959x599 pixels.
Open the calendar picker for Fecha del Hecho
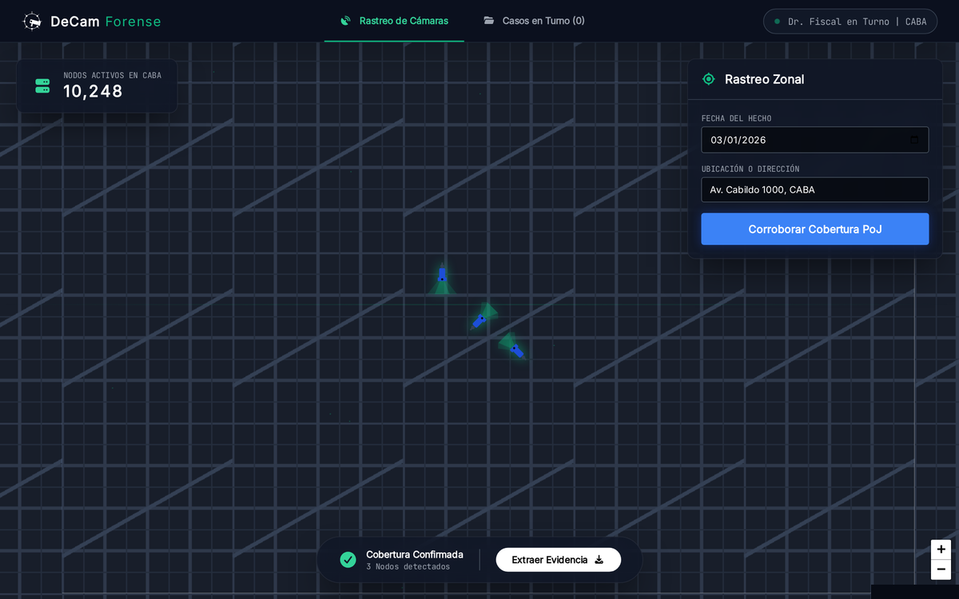point(915,140)
